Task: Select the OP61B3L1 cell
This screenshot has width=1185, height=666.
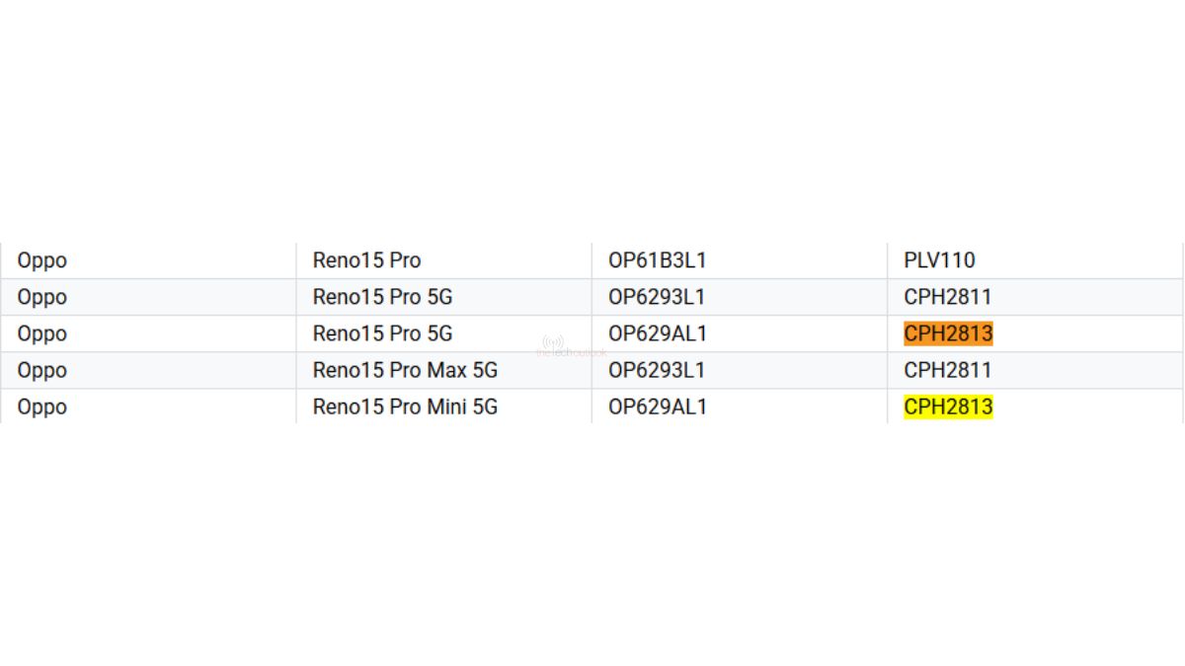Action: 658,260
